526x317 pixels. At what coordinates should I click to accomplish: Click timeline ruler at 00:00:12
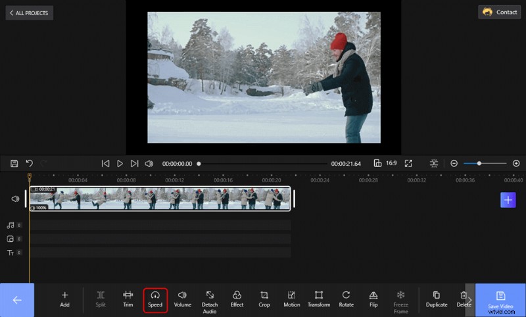(x=174, y=180)
